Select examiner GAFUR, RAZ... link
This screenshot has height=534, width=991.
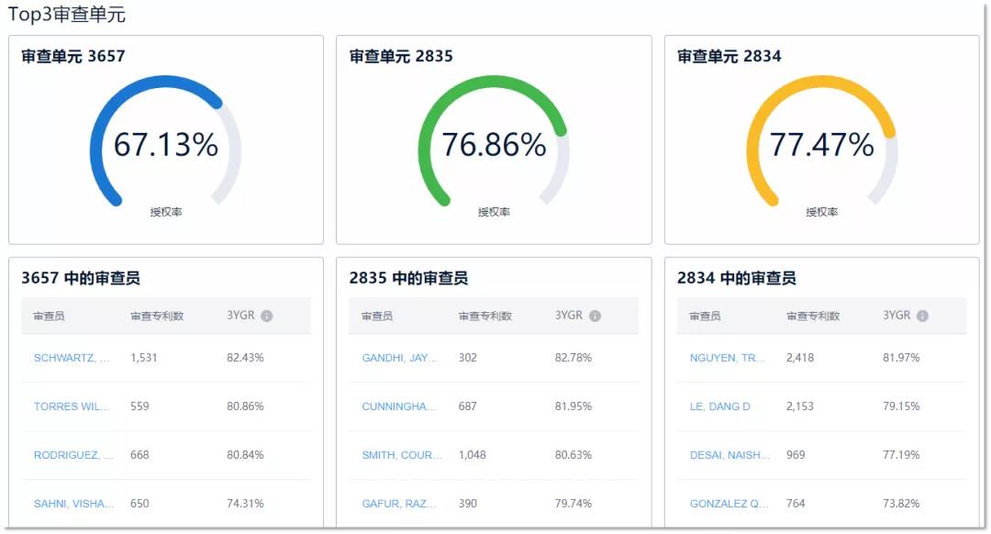point(399,504)
